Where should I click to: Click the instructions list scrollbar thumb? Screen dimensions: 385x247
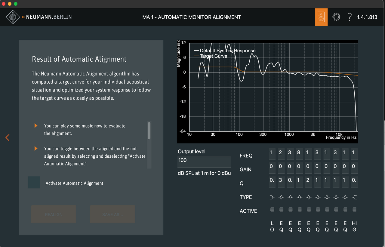coord(149,130)
